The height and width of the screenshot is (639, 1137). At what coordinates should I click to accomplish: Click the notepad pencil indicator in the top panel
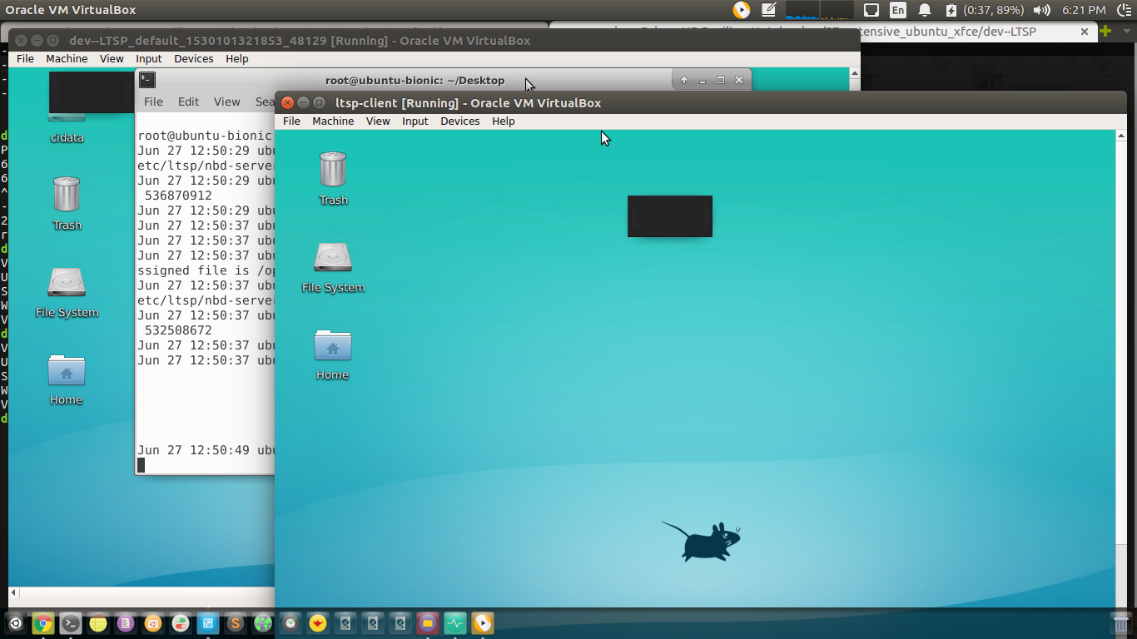(x=769, y=10)
